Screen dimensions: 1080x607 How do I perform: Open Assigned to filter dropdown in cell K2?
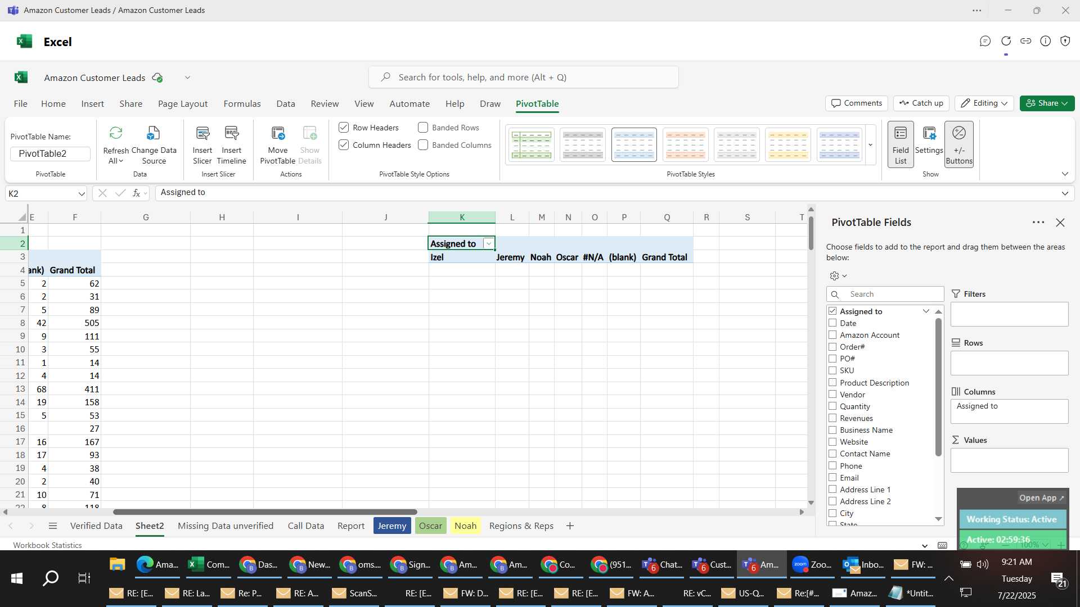click(489, 244)
